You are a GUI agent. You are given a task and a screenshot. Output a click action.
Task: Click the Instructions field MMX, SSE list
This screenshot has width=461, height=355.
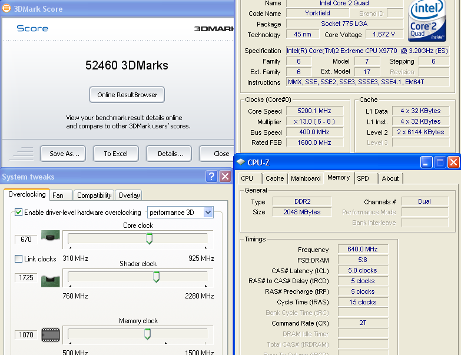(x=367, y=82)
